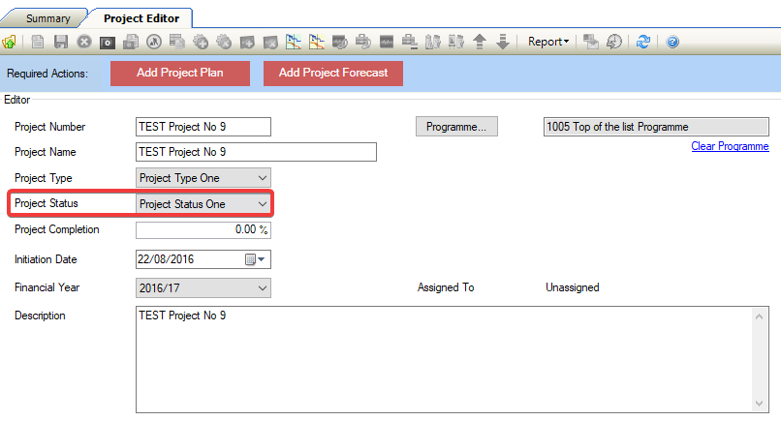Click the Add Project Plan button

click(180, 73)
